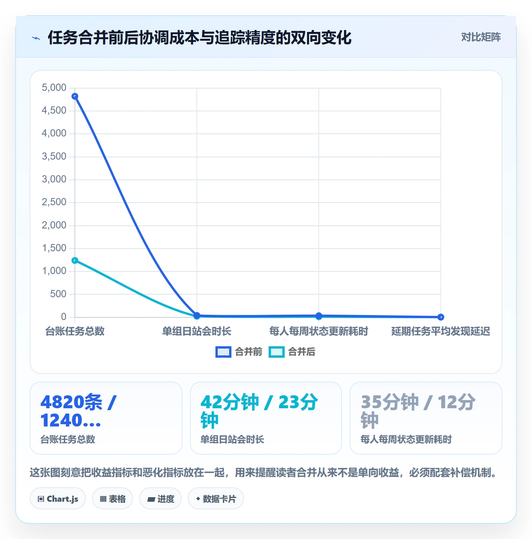The height and width of the screenshot is (539, 532).
Task: Open the 4820条 / 1240... data card
Action: 106,418
